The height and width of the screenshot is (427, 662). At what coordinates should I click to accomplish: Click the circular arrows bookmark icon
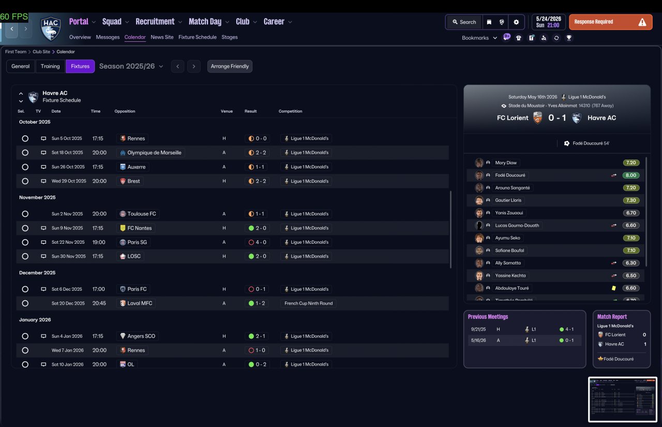click(556, 38)
